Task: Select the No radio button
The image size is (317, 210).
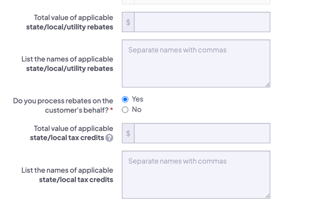Action: coord(125,110)
